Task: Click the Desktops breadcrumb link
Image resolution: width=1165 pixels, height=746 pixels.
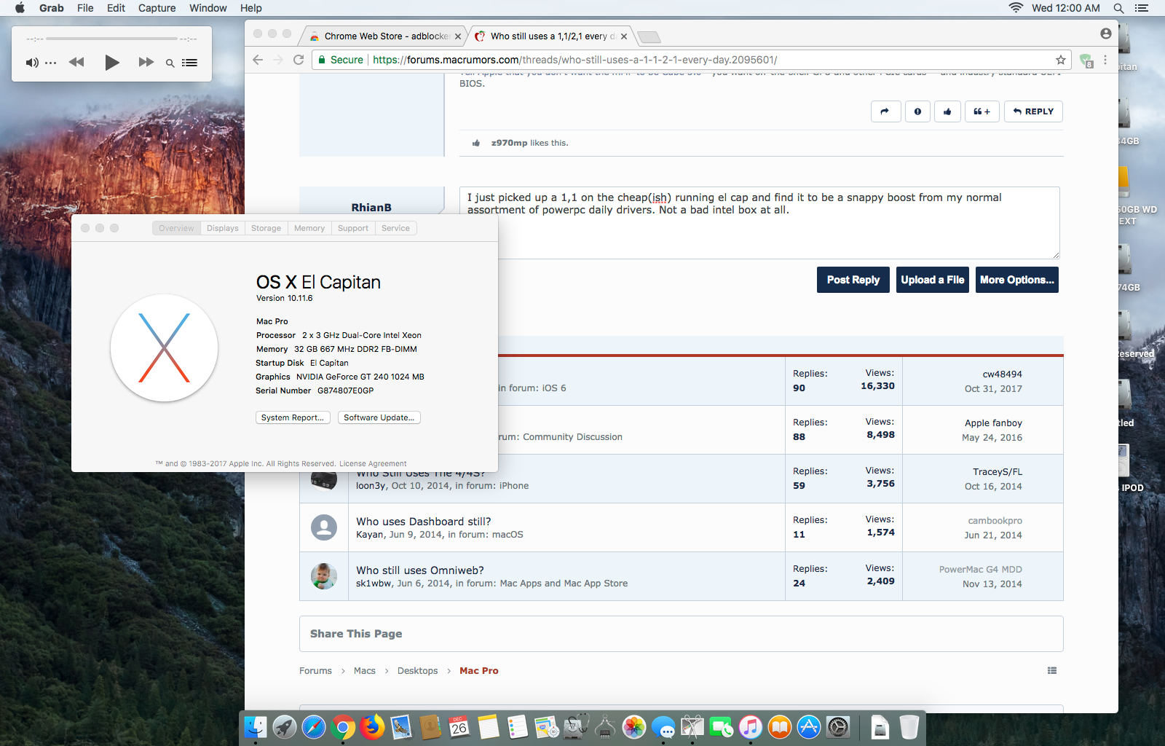Action: (x=418, y=671)
